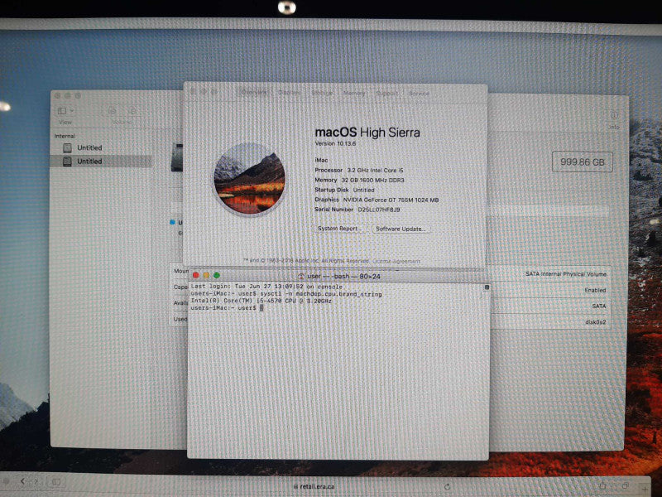The height and width of the screenshot is (497, 662).
Task: Click the Serial Number value
Action: pos(379,210)
